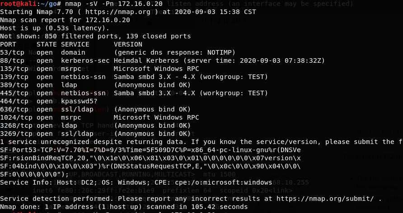Click the 139/tcp Samba smbd line

pyautogui.click(x=134, y=77)
